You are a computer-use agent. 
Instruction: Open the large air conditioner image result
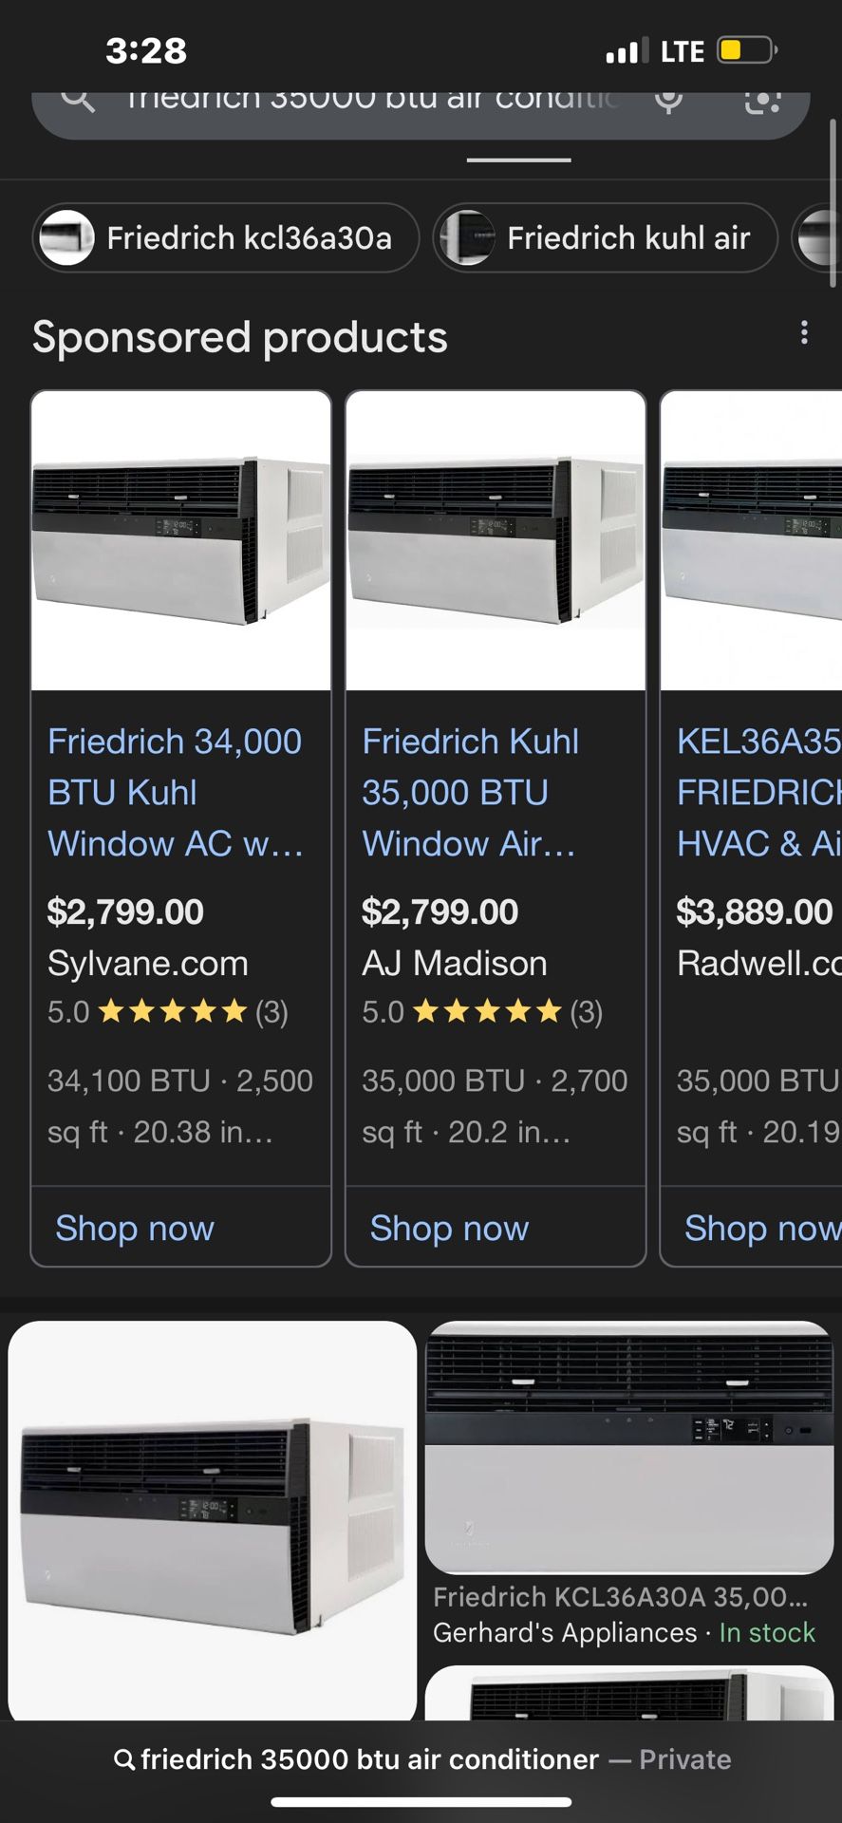pyautogui.click(x=213, y=1519)
